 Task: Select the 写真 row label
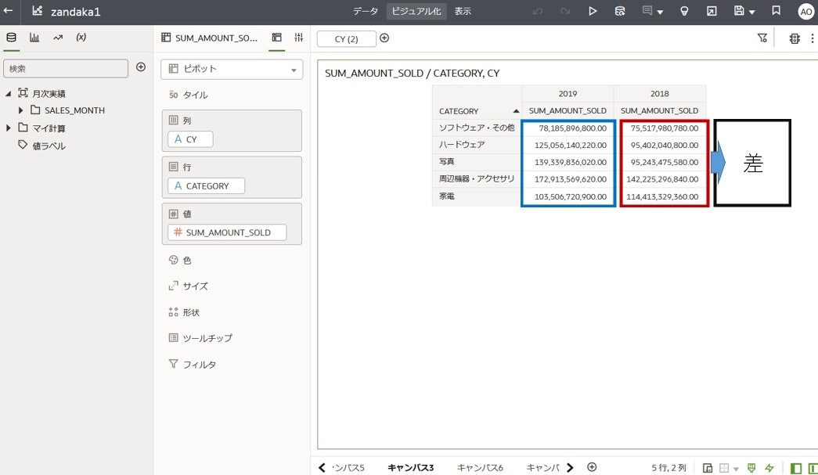[446, 162]
